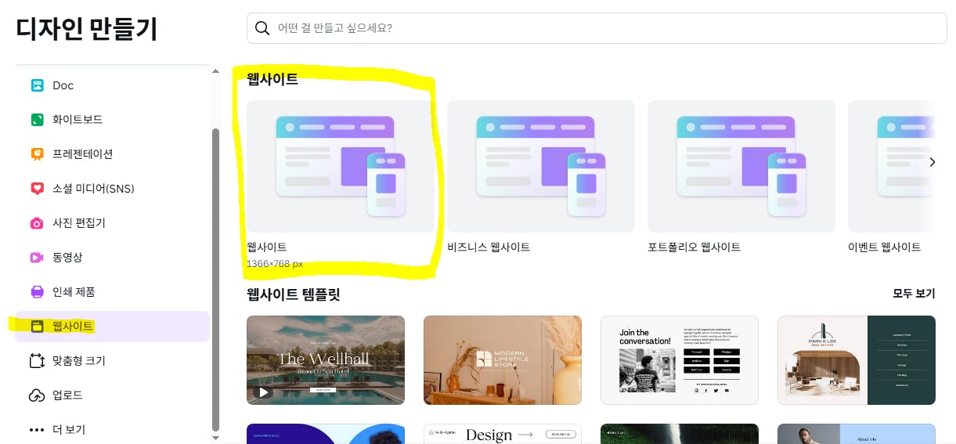This screenshot has height=444, width=956.
Task: Open the Park & Lee real estate template
Action: click(857, 360)
